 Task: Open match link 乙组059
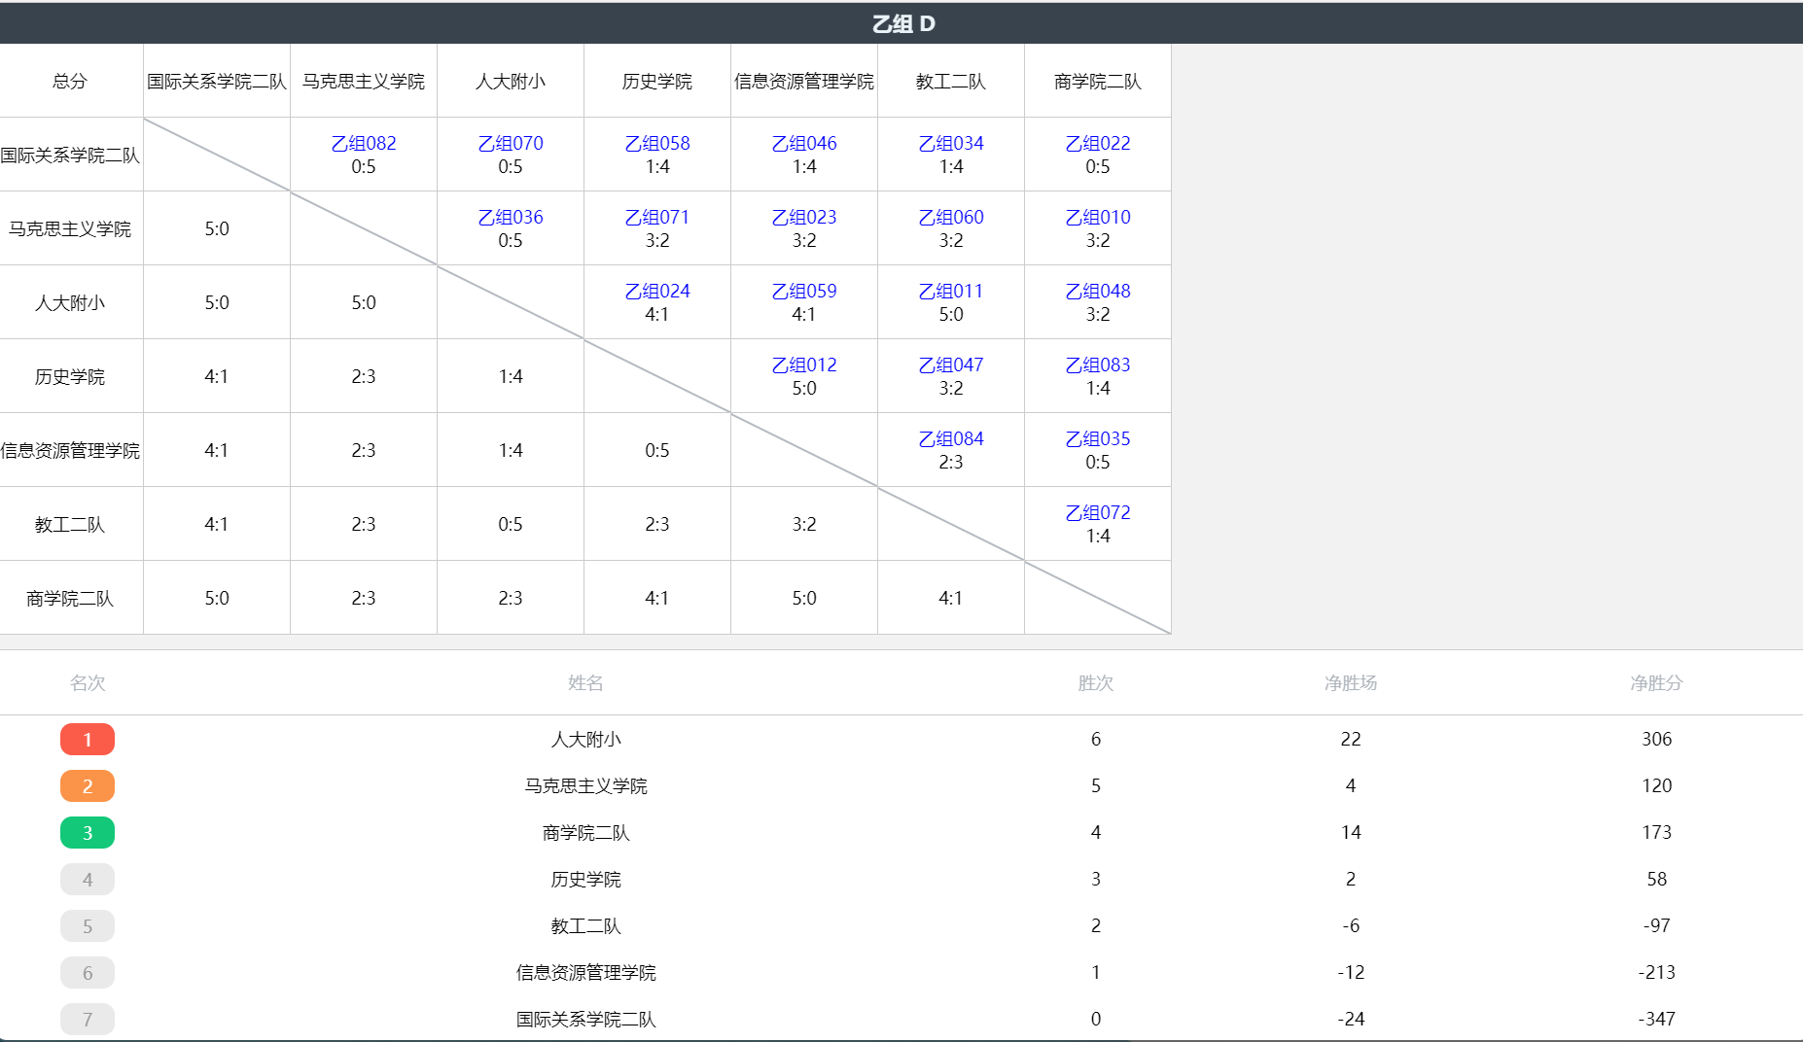pos(804,291)
